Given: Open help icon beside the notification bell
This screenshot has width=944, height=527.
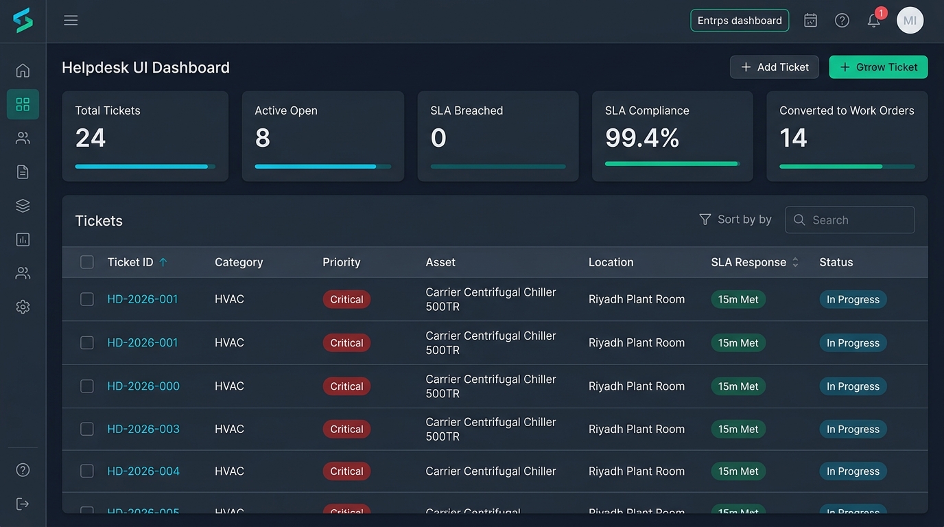Looking at the screenshot, I should pos(842,21).
